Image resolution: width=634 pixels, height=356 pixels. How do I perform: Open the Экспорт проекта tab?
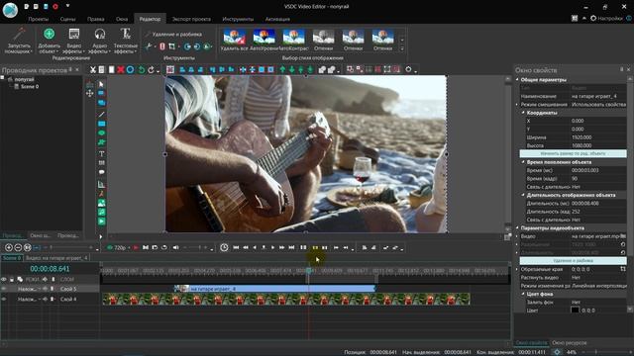point(191,19)
